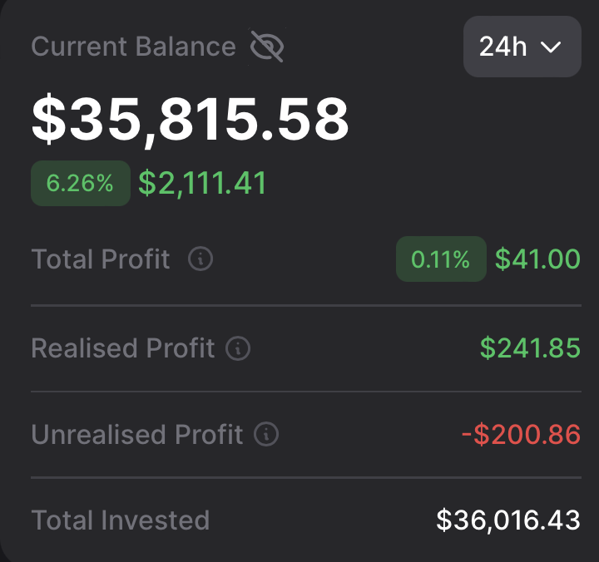Open the 24h time range dropdown
The width and height of the screenshot is (599, 562).
pos(522,47)
